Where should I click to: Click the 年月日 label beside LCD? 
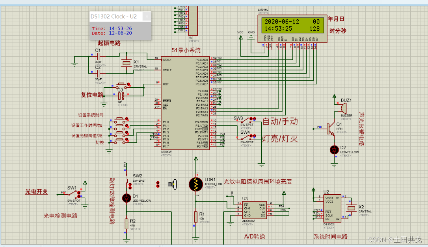pos(336,19)
